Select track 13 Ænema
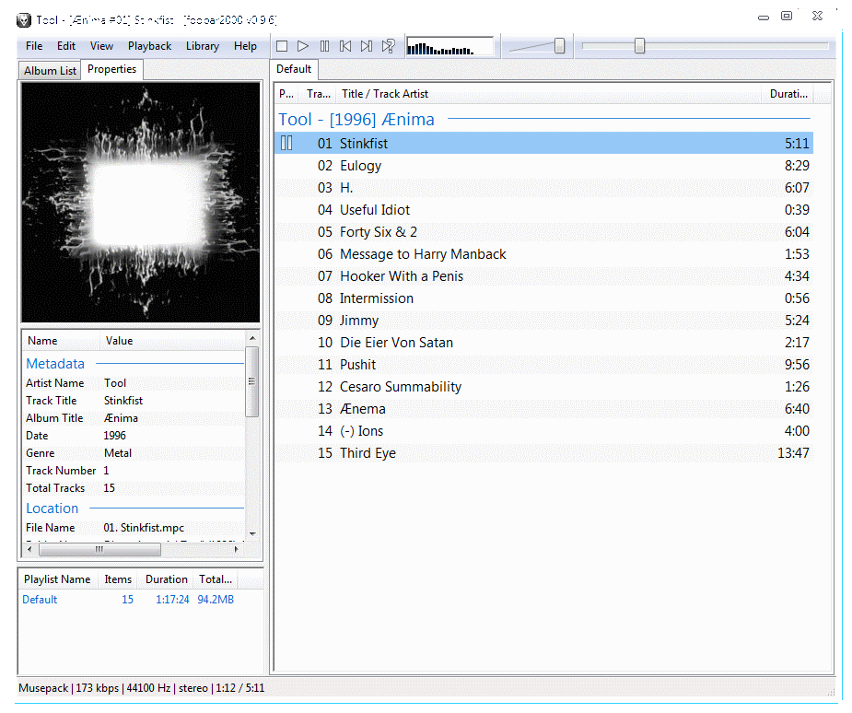This screenshot has height=713, width=852. point(543,409)
